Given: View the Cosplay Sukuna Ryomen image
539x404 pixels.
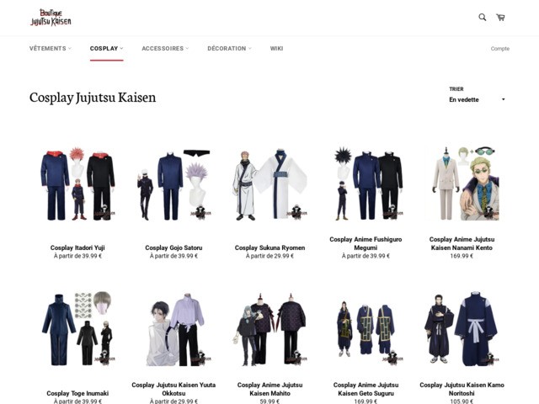Looking at the screenshot, I should point(269,183).
